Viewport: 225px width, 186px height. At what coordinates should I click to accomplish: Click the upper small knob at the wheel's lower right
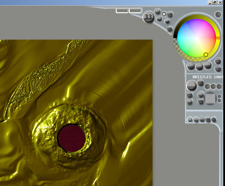coord(218,61)
